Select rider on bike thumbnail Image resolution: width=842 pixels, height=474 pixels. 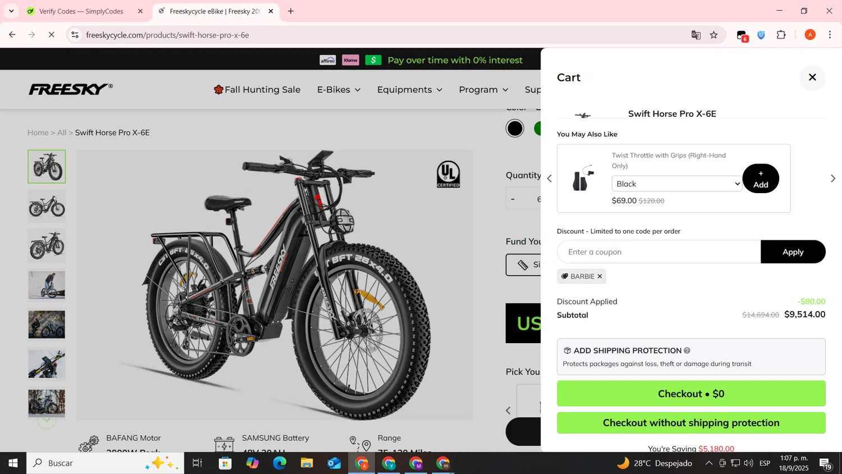[x=47, y=285]
